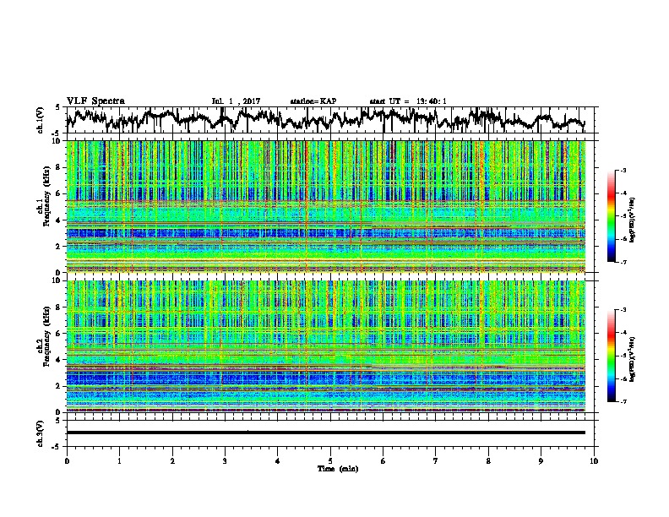
Task: Click time axis tick label "8"
Action: coord(488,461)
